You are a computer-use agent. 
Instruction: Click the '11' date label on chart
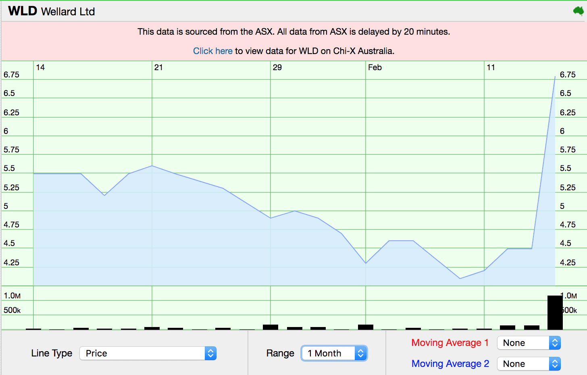point(491,67)
